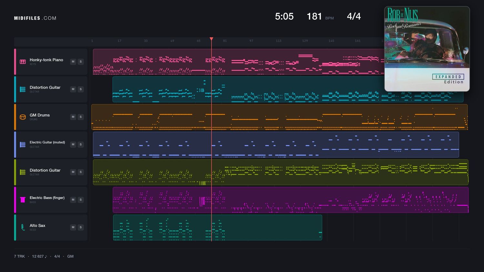Solo the Electric Bass (finger) track
The width and height of the screenshot is (484, 272).
pyautogui.click(x=81, y=200)
